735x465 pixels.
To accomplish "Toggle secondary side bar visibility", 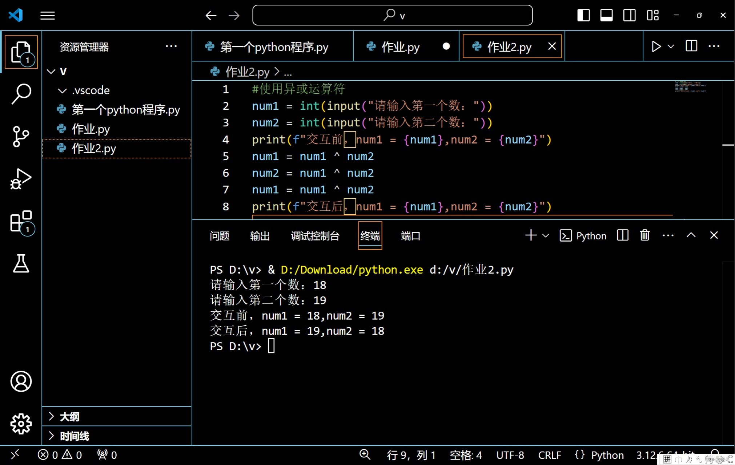I will (x=629, y=15).
